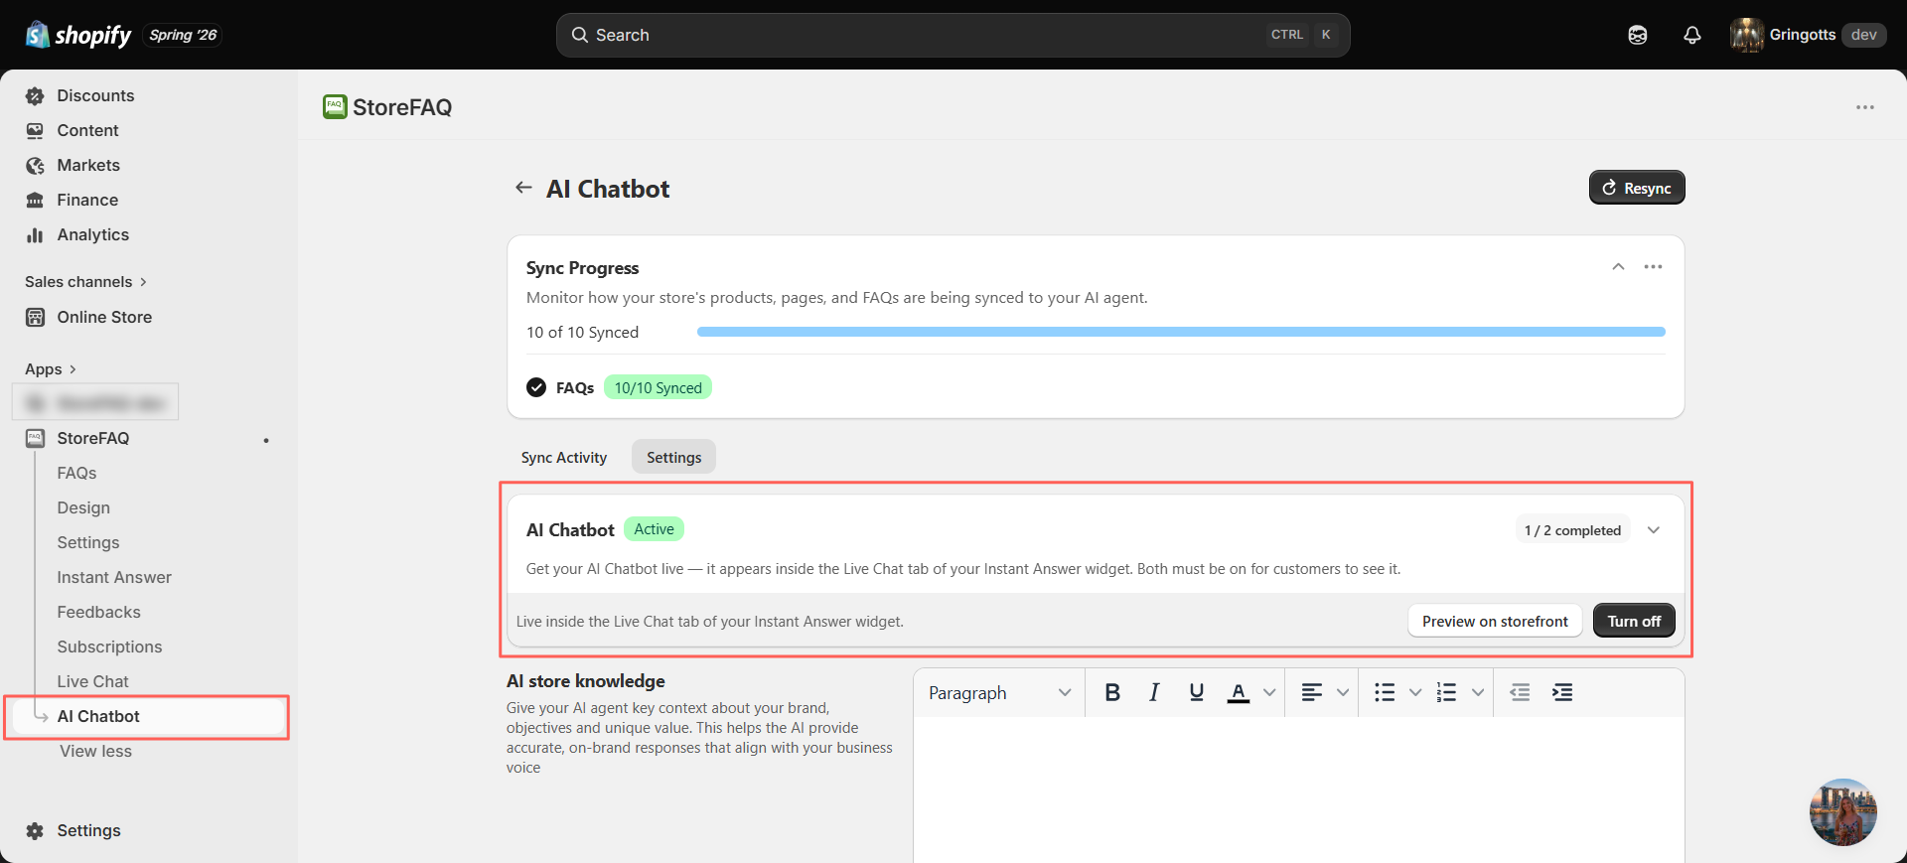Click the Search bar
This screenshot has width=1907, height=863.
(x=953, y=35)
